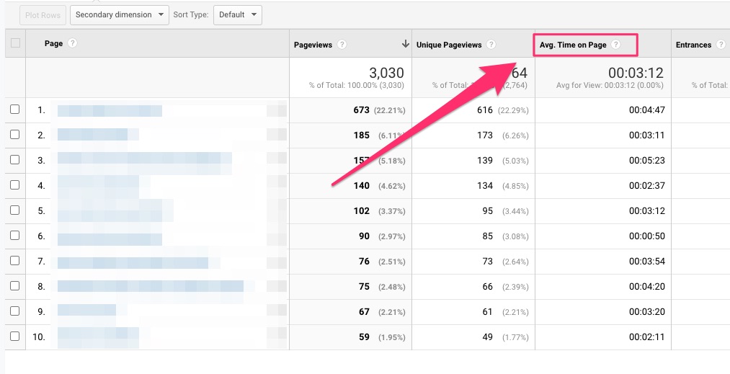730x374 pixels.
Task: Select the checkbox on row 5
Action: (x=15, y=210)
